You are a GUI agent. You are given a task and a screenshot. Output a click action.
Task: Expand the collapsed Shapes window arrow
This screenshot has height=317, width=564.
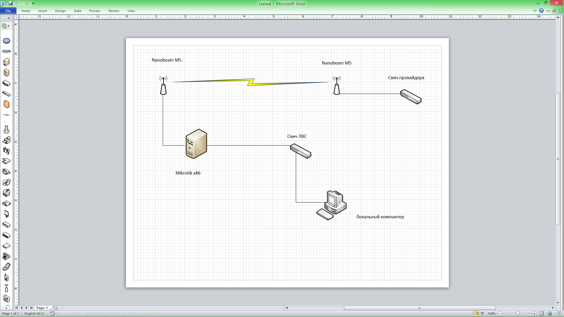[9, 18]
